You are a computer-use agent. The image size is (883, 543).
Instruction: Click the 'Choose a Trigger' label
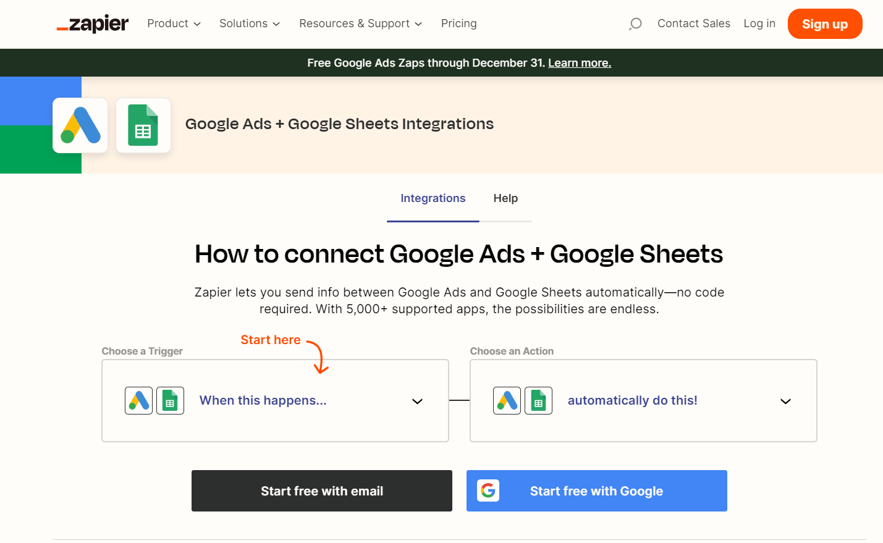pyautogui.click(x=142, y=351)
